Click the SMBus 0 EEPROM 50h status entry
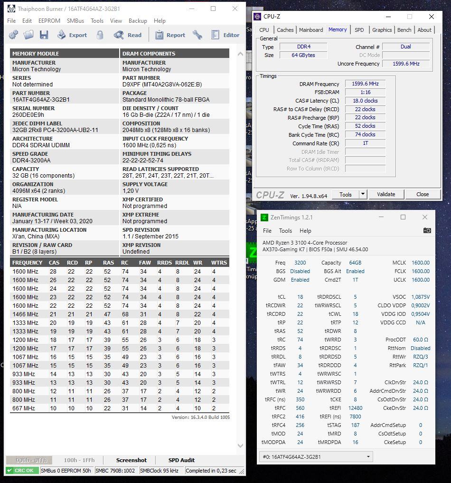This screenshot has height=483, width=451. (x=66, y=471)
